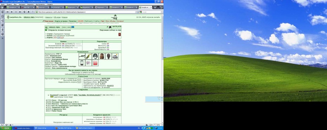Click the Windows Пуск start button

6,128
